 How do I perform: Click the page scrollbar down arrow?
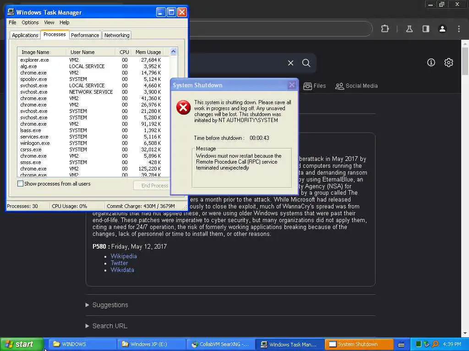[x=465, y=333]
